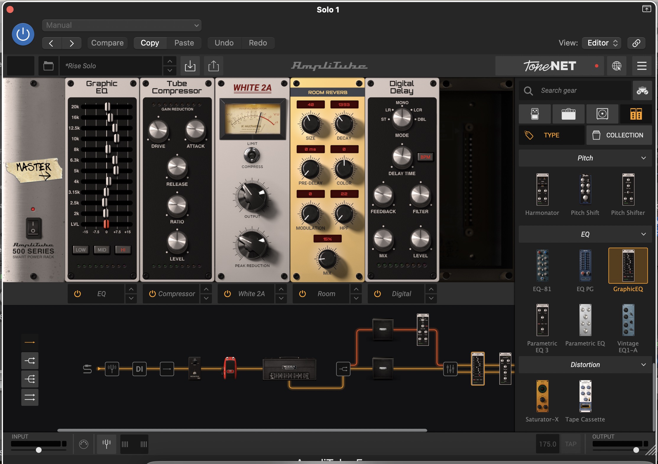Click the tuner block in signal chain

pyautogui.click(x=112, y=369)
